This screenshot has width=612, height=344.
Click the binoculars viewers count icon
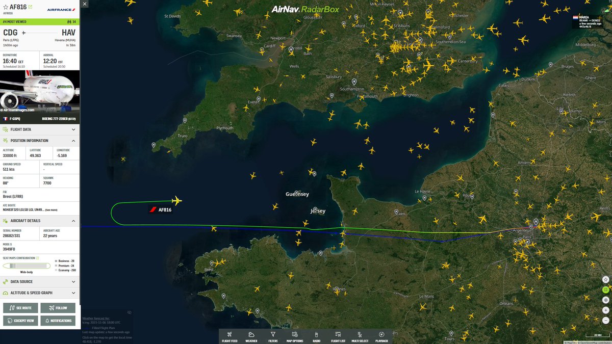click(x=69, y=22)
